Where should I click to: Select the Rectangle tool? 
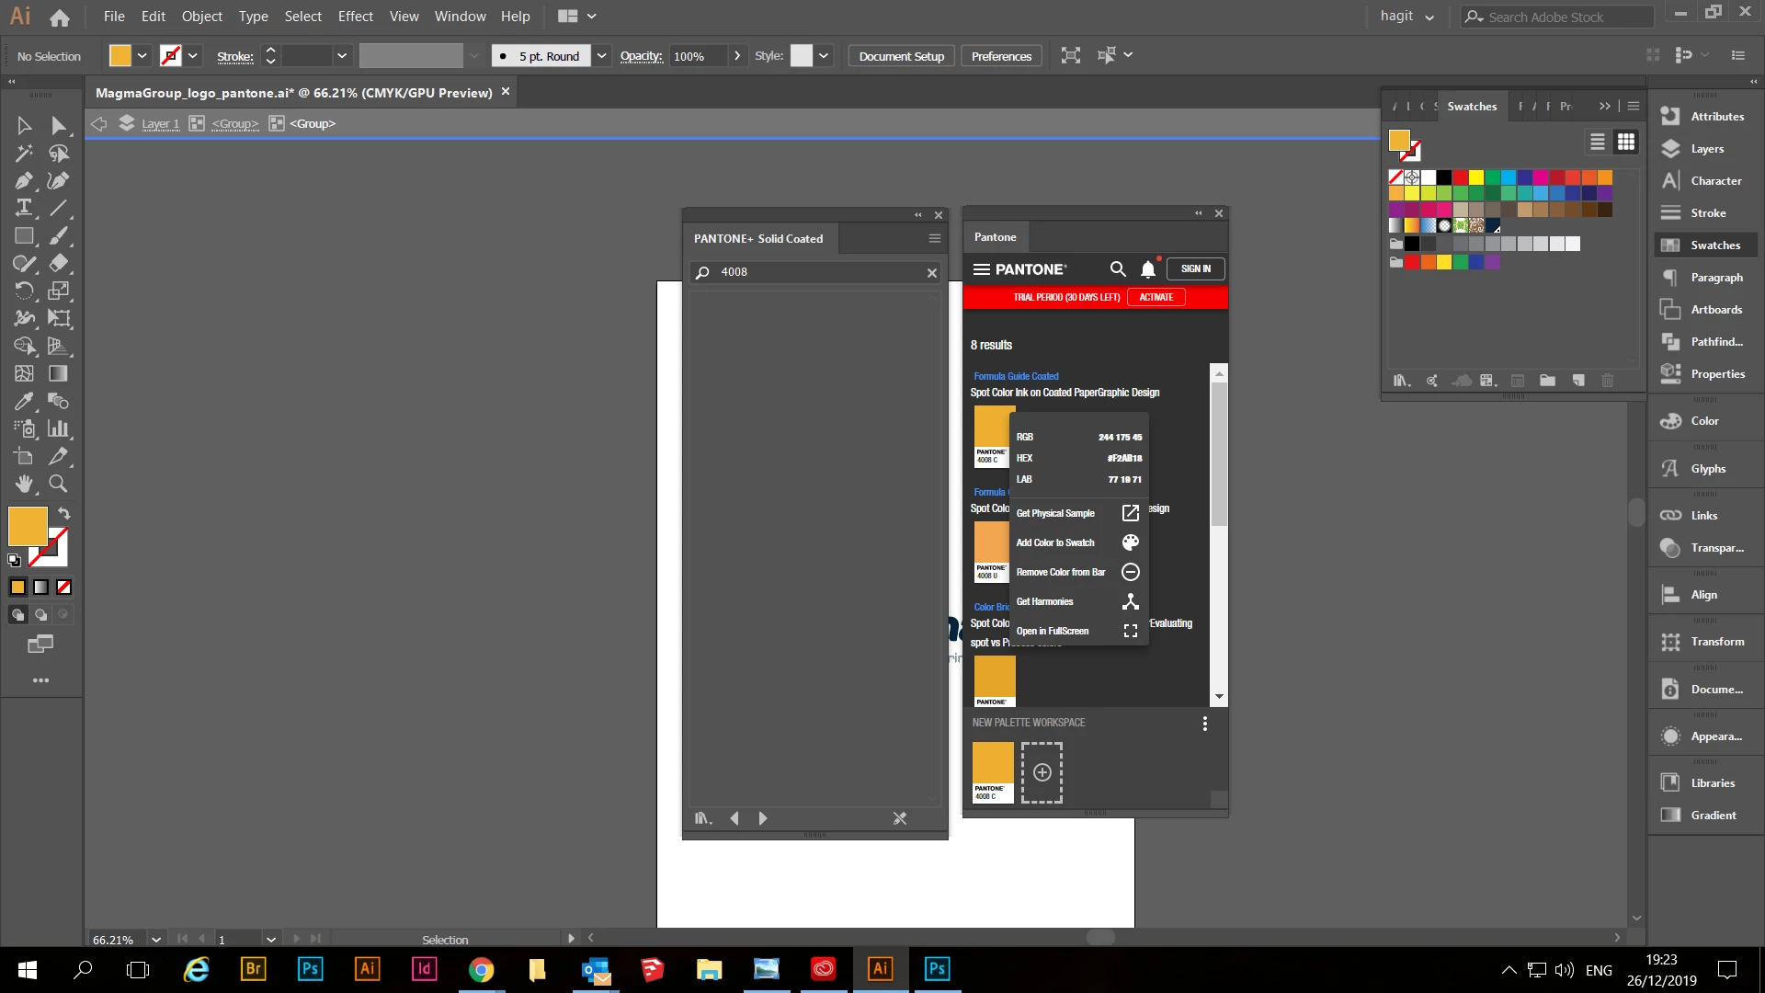(24, 235)
